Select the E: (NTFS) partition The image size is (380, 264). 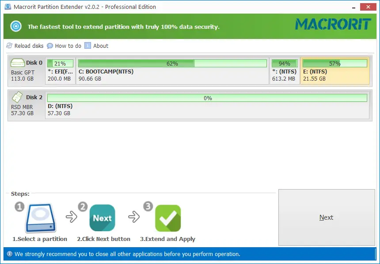(x=335, y=71)
